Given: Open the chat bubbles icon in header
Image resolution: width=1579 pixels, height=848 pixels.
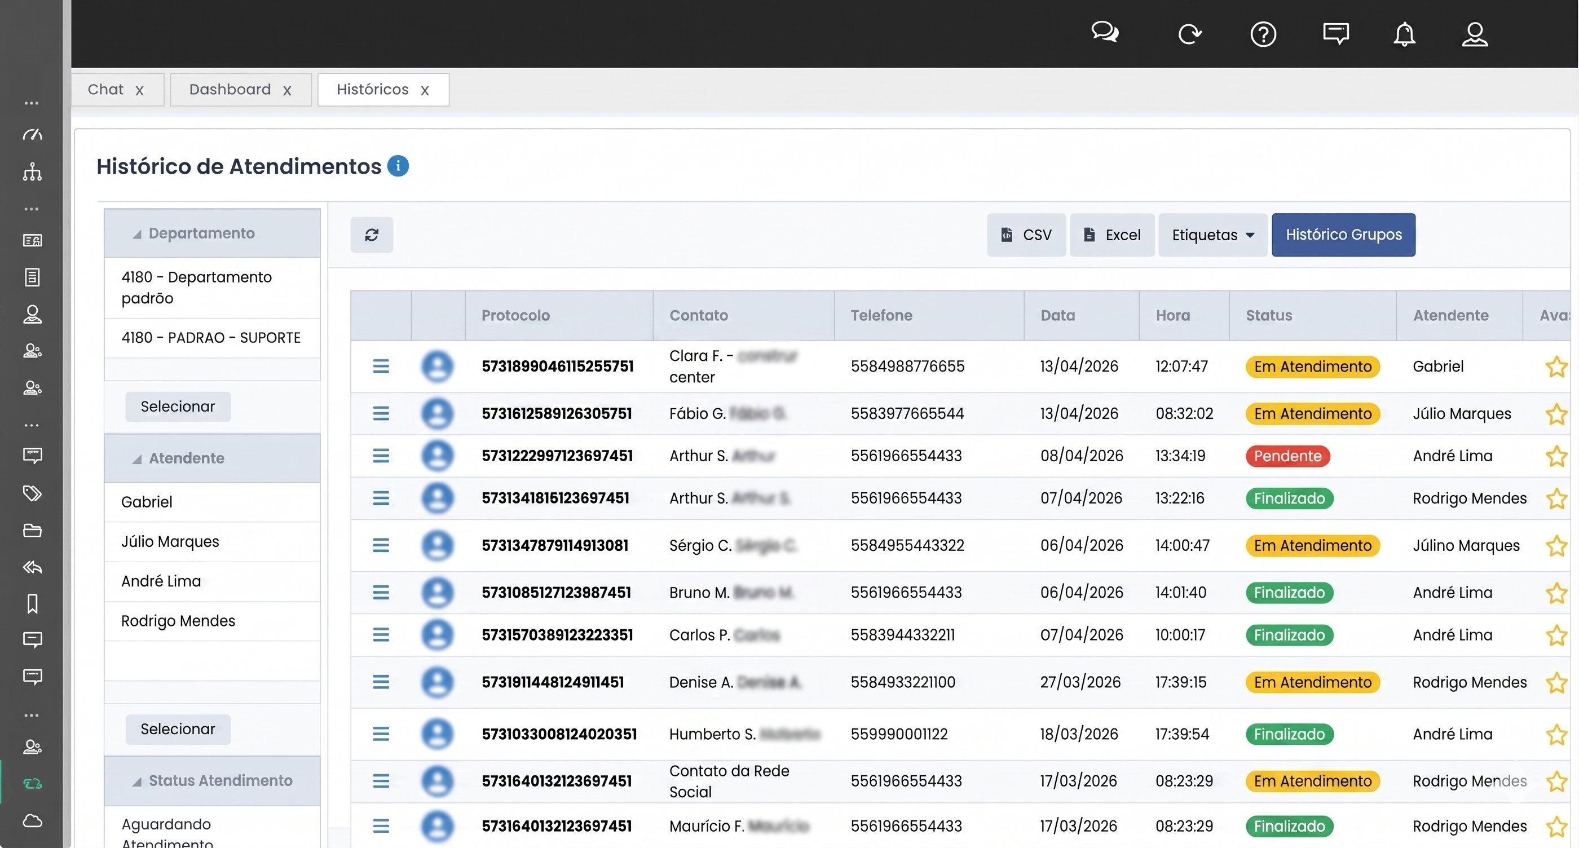Looking at the screenshot, I should [1105, 32].
